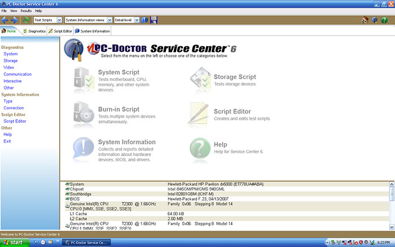
Task: Open the Storage Script heading
Action: point(235,77)
